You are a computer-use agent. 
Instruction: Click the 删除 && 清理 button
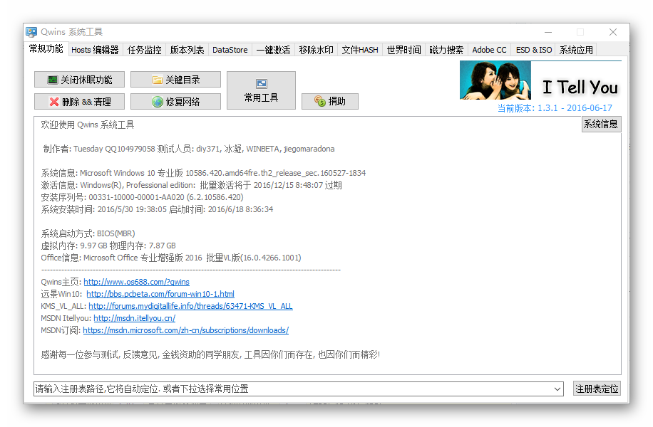80,102
